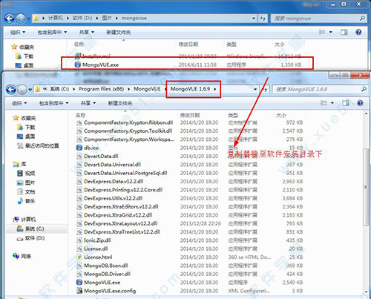This screenshot has width=371, height=299.
Task: Select MongoVUE.exe.config file icon
Action: point(79,291)
